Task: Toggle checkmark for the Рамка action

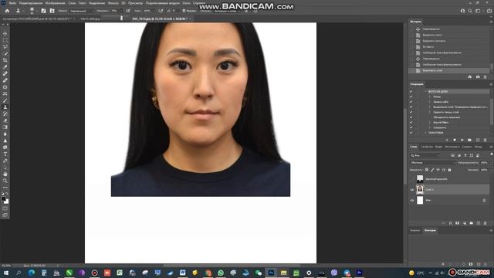Action: pos(411,97)
